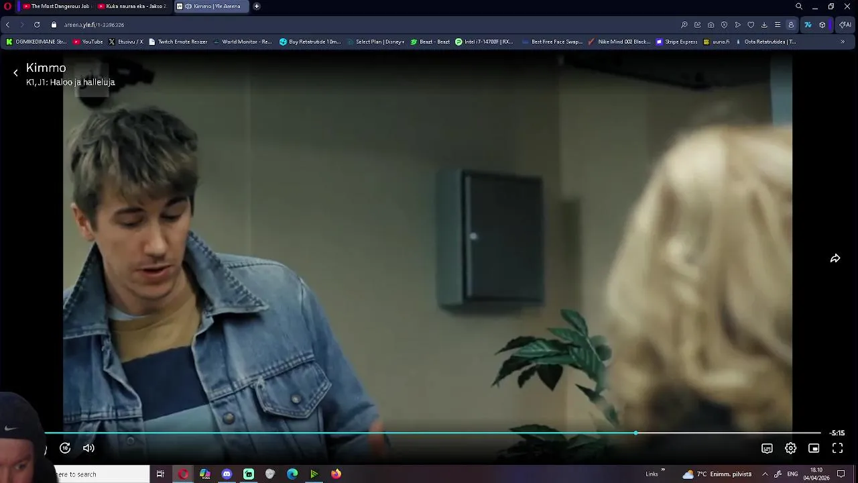Open the Windows notification center
The image size is (858, 483).
point(841,474)
